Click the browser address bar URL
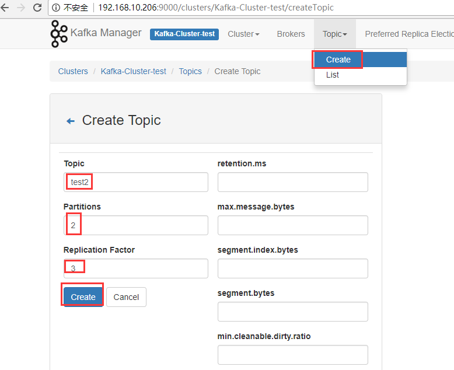The image size is (454, 370). click(216, 8)
